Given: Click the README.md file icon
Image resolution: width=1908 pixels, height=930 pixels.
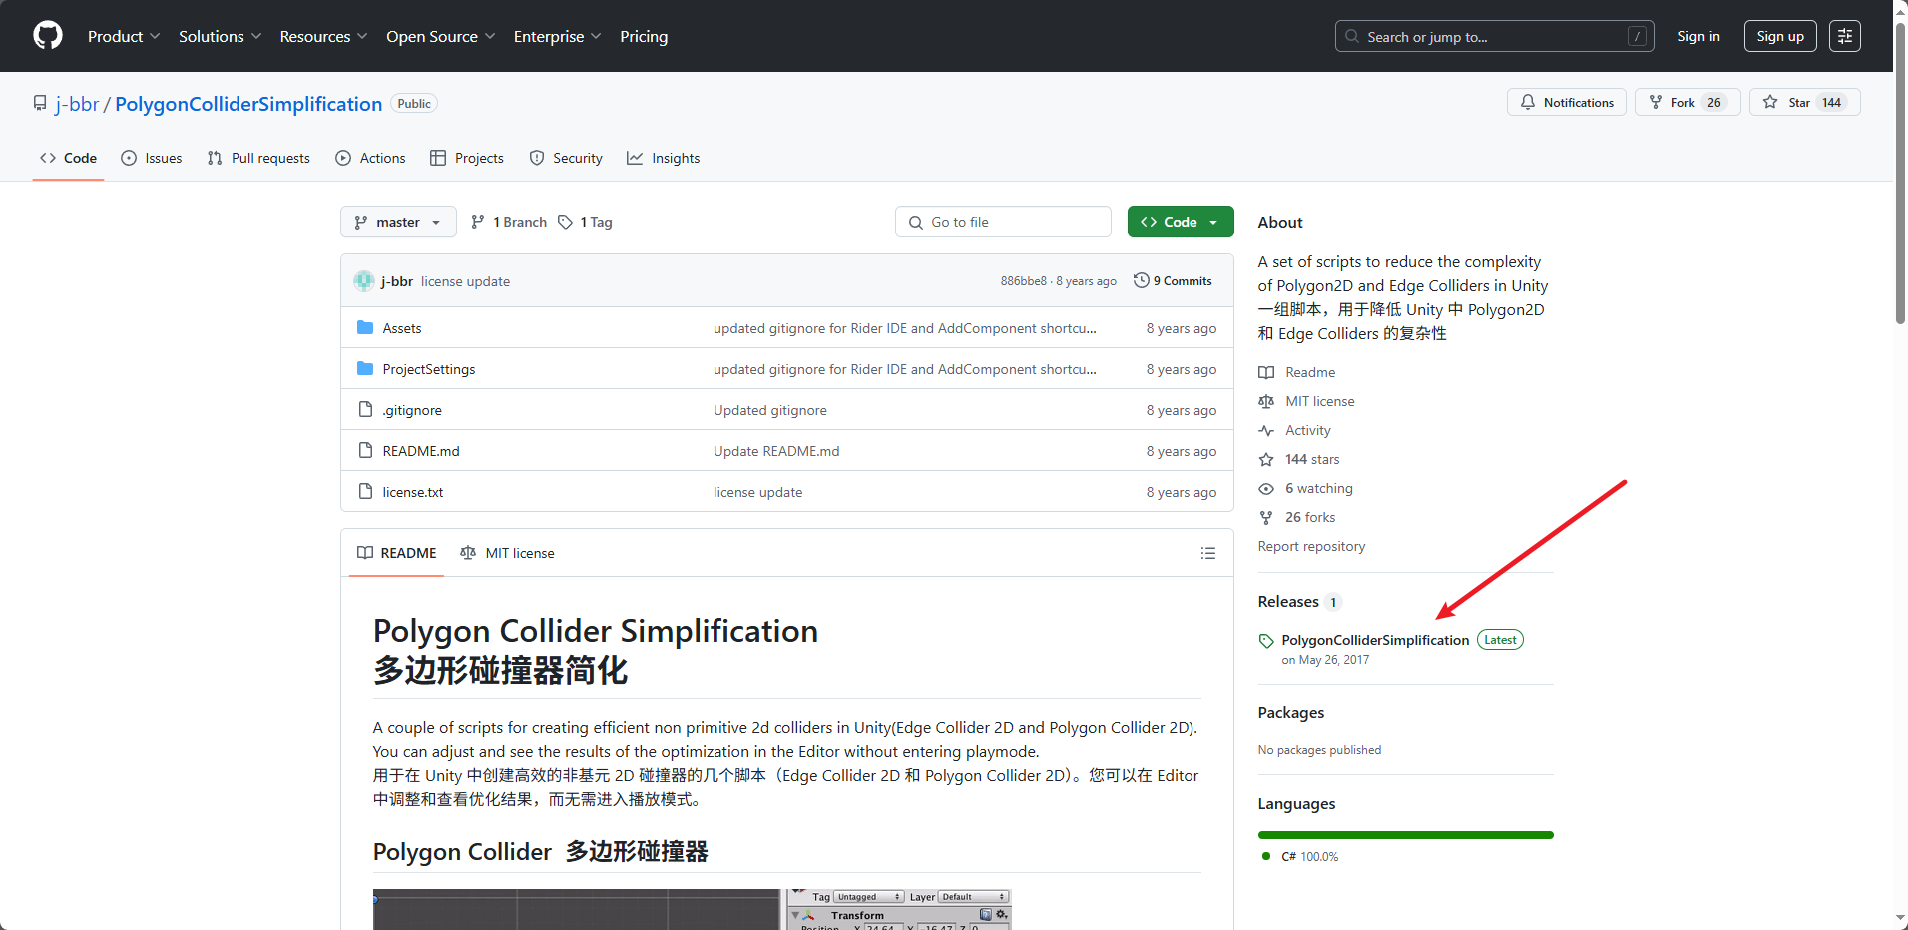Looking at the screenshot, I should (365, 451).
